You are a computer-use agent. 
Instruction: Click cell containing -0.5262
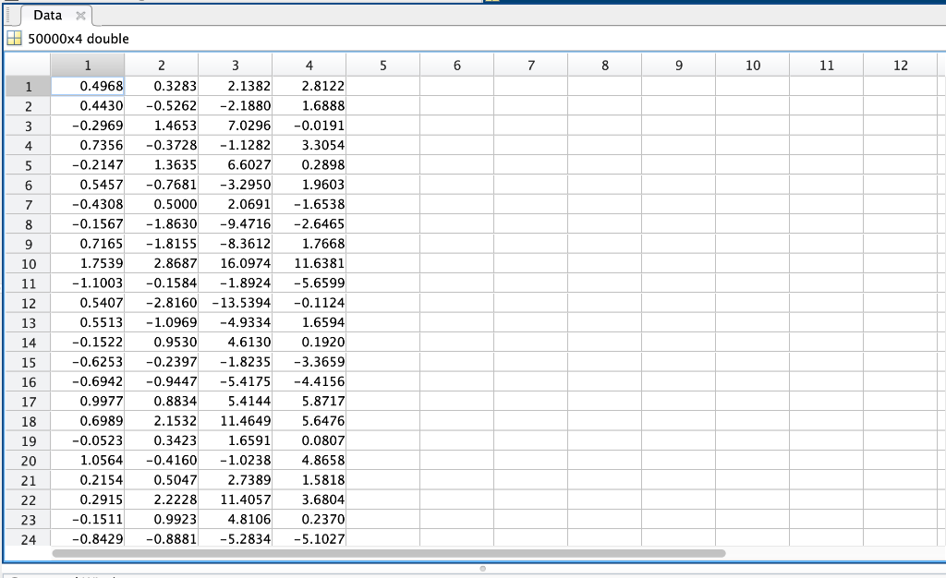pos(162,106)
